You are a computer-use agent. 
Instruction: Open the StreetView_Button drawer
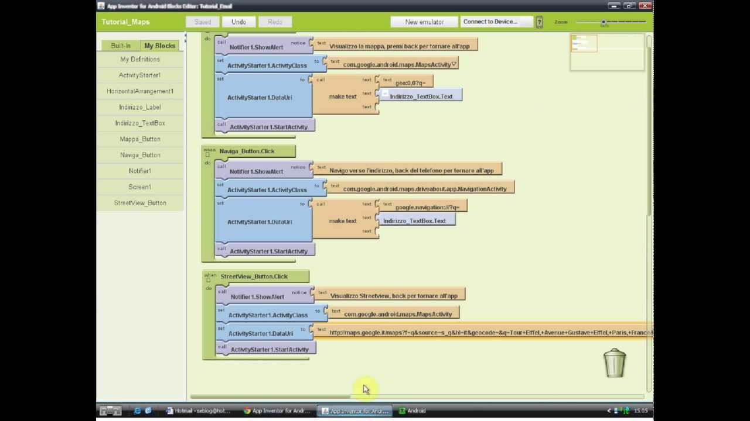point(140,203)
